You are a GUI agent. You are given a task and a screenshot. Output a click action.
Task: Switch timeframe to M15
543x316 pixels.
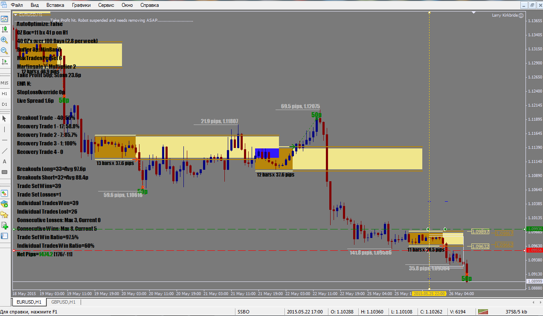pyautogui.click(x=5, y=83)
